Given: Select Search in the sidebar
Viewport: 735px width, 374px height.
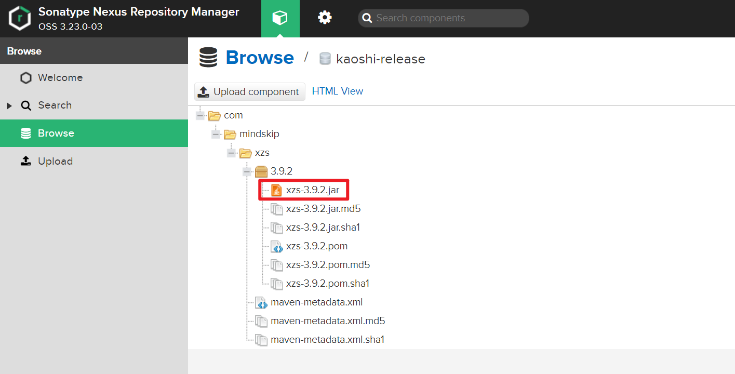Looking at the screenshot, I should [x=94, y=105].
